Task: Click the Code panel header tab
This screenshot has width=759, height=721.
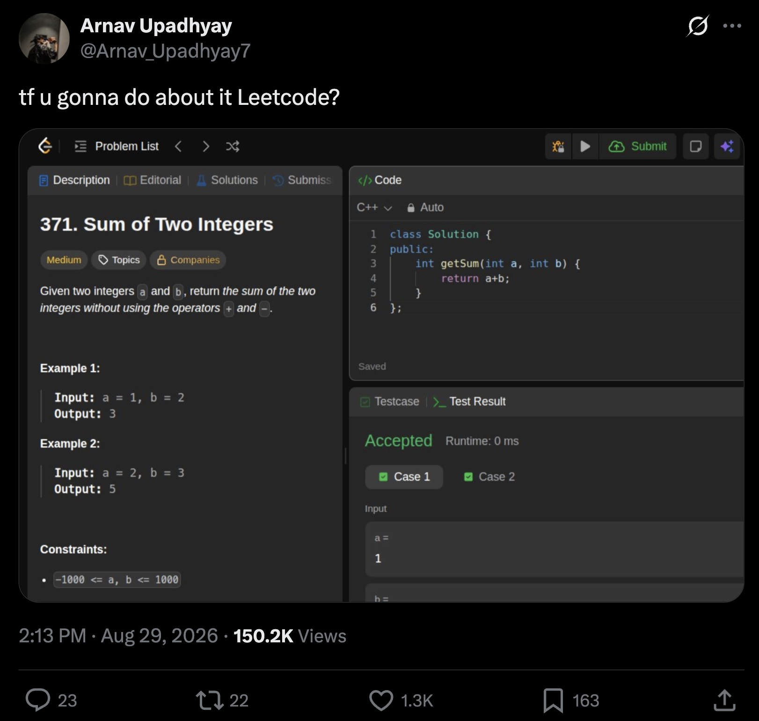Action: coord(379,180)
